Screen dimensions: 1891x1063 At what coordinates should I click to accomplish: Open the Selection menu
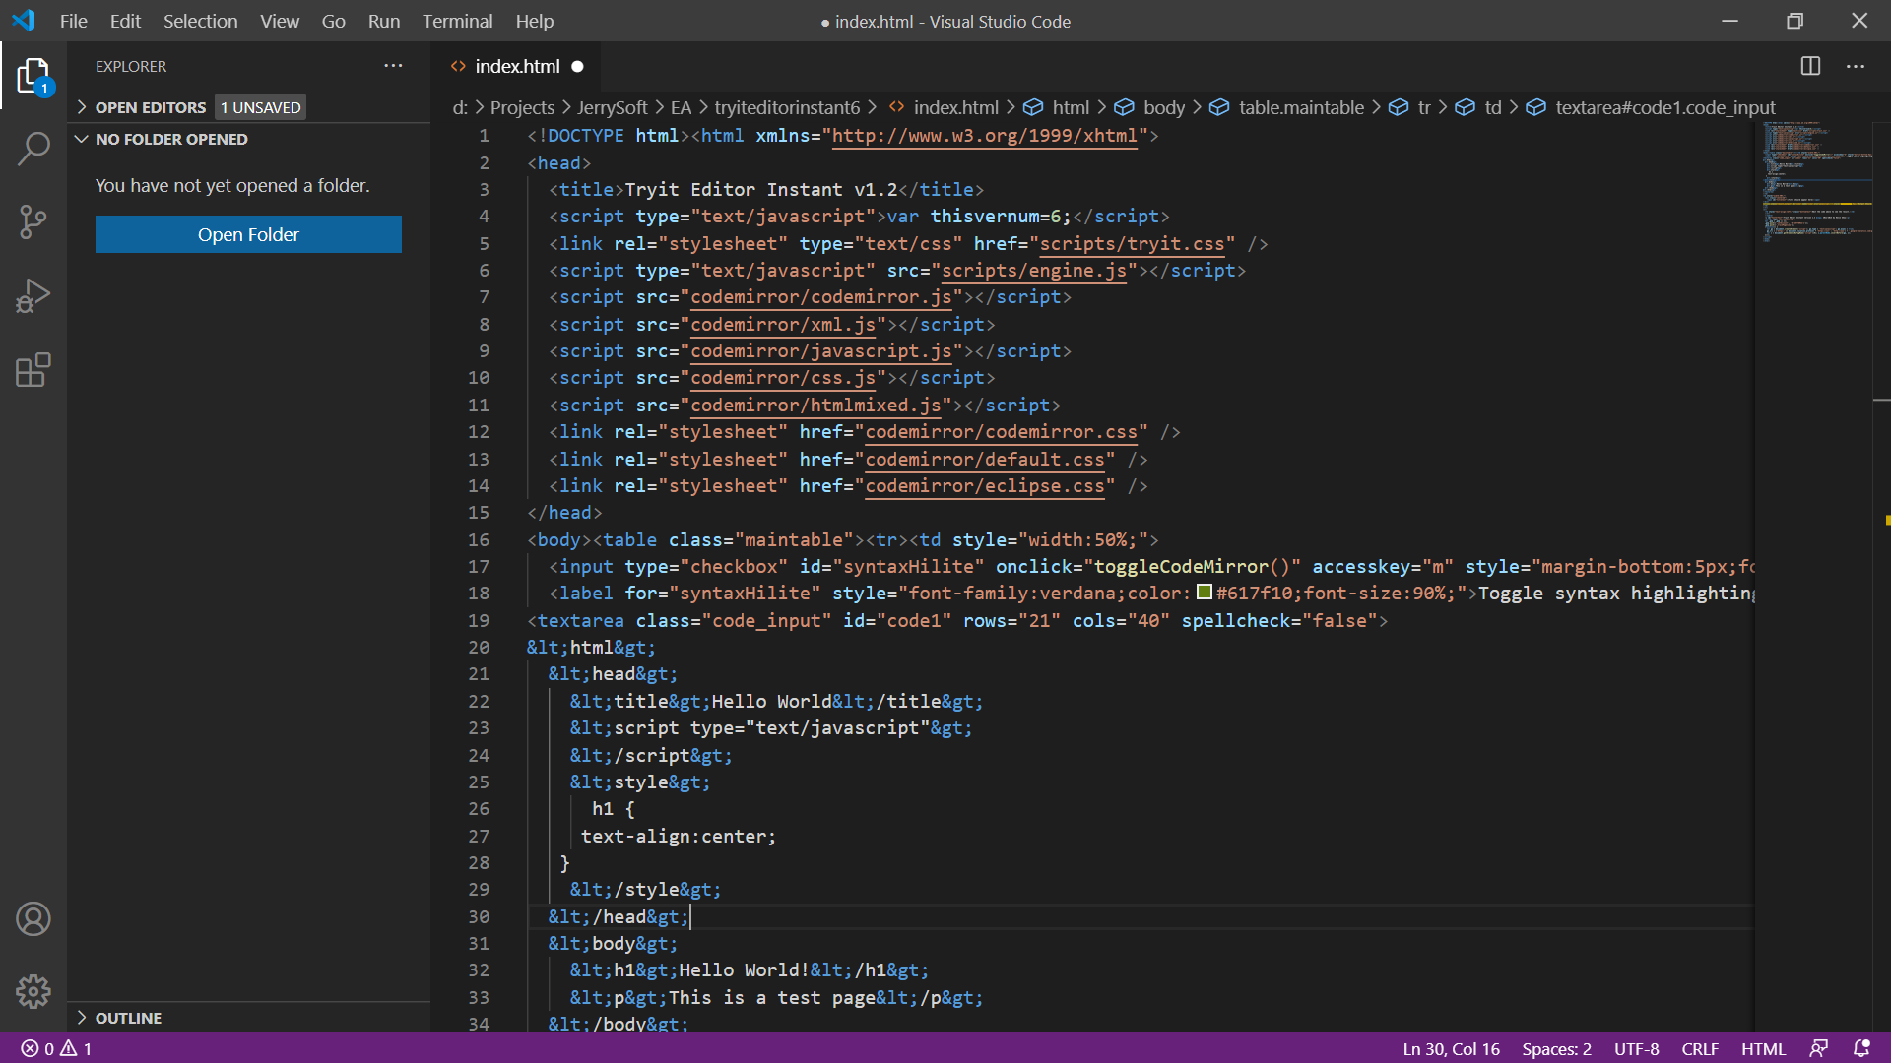(200, 21)
